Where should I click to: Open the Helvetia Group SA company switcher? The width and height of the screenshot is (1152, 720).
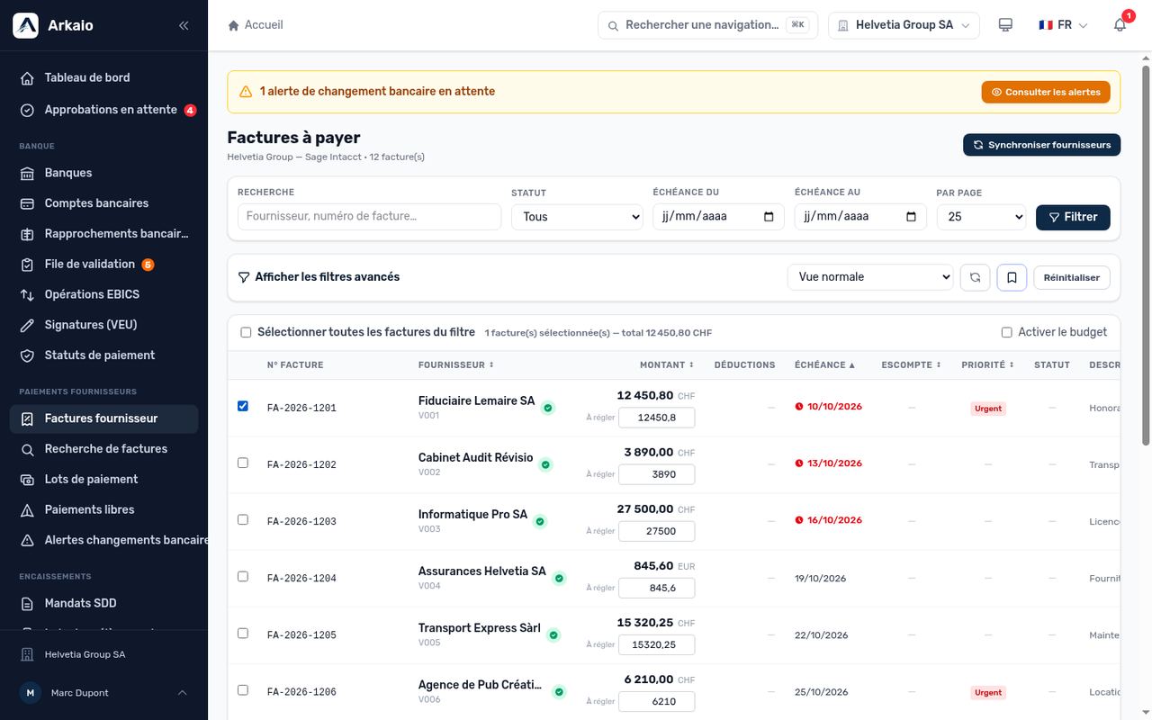[904, 25]
